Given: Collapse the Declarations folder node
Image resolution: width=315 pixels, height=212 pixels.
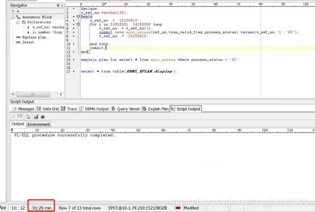Looking at the screenshot, I should [x=18, y=22].
